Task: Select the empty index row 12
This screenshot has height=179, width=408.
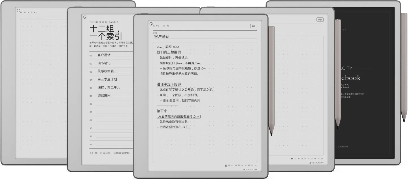Action: coord(111,144)
